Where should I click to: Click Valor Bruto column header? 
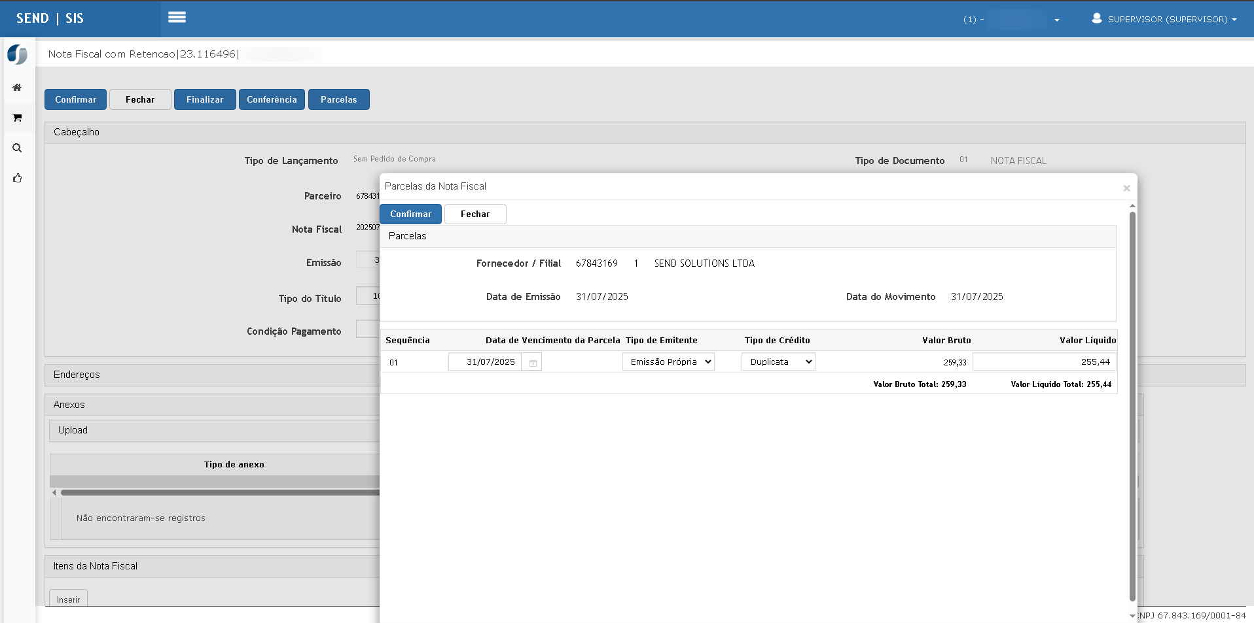pyautogui.click(x=946, y=340)
